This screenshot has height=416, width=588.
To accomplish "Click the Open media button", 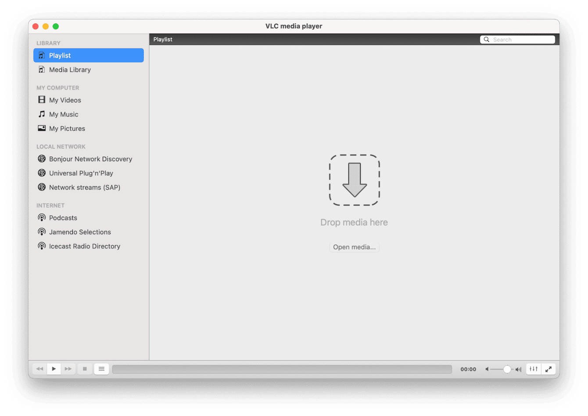I will pyautogui.click(x=354, y=247).
